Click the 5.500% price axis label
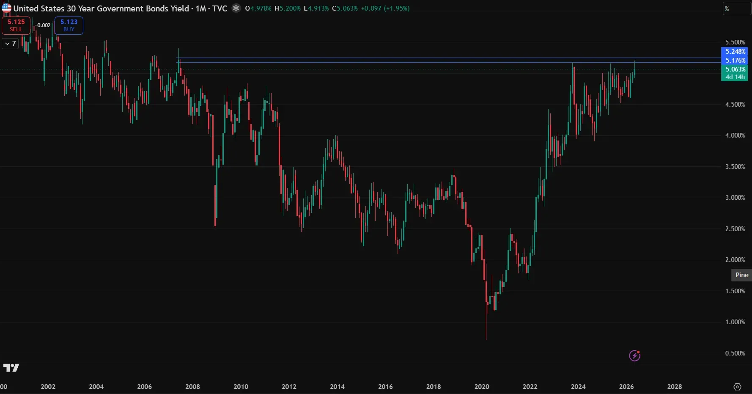Screen dimensions: 752x394 click(735, 42)
